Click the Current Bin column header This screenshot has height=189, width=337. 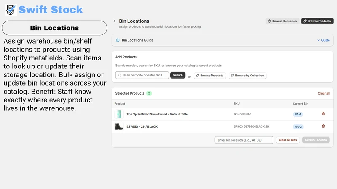click(x=300, y=104)
